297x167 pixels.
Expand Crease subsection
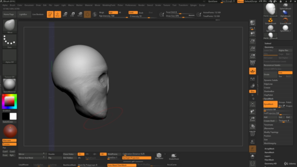pyautogui.click(x=267, y=88)
